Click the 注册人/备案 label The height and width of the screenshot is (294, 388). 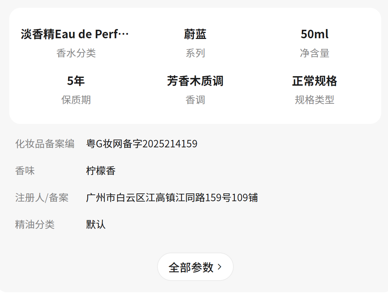point(42,198)
